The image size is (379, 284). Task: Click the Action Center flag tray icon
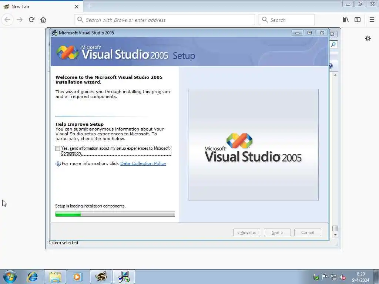(325, 277)
